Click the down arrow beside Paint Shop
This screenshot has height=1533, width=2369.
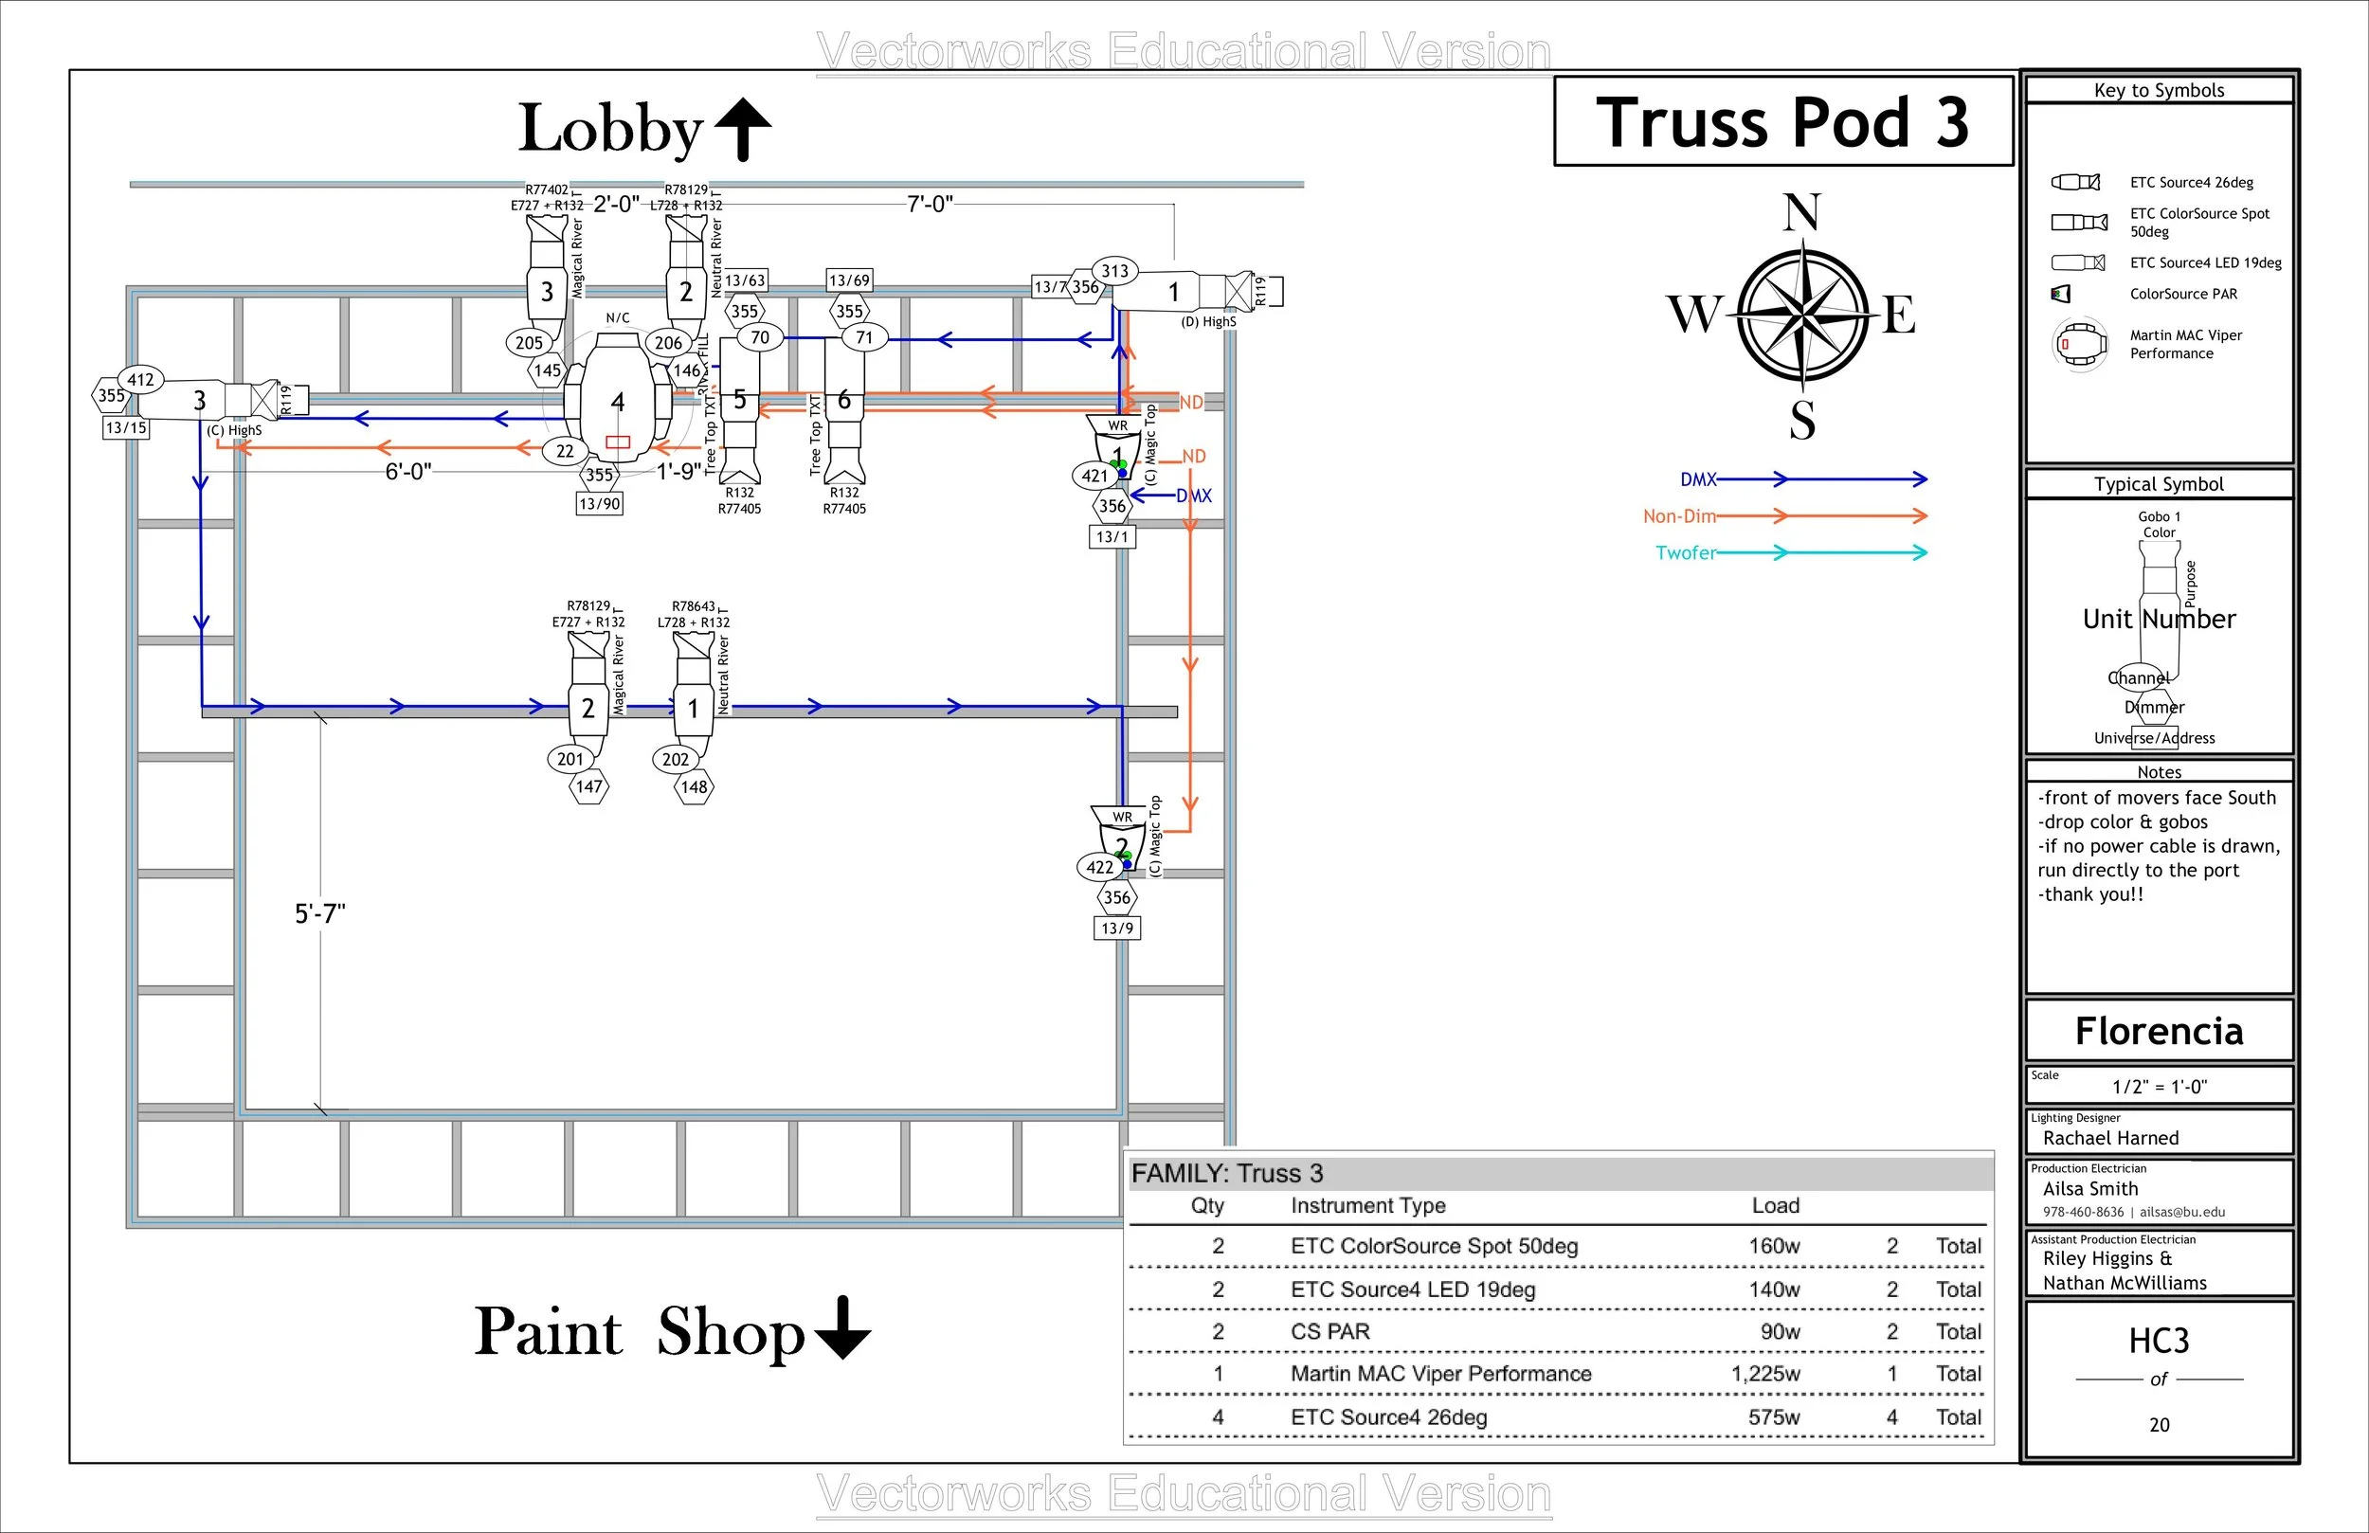click(842, 1328)
